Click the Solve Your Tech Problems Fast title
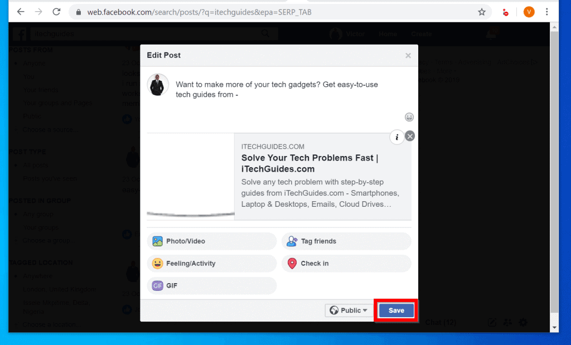The height and width of the screenshot is (345, 571). [x=310, y=163]
